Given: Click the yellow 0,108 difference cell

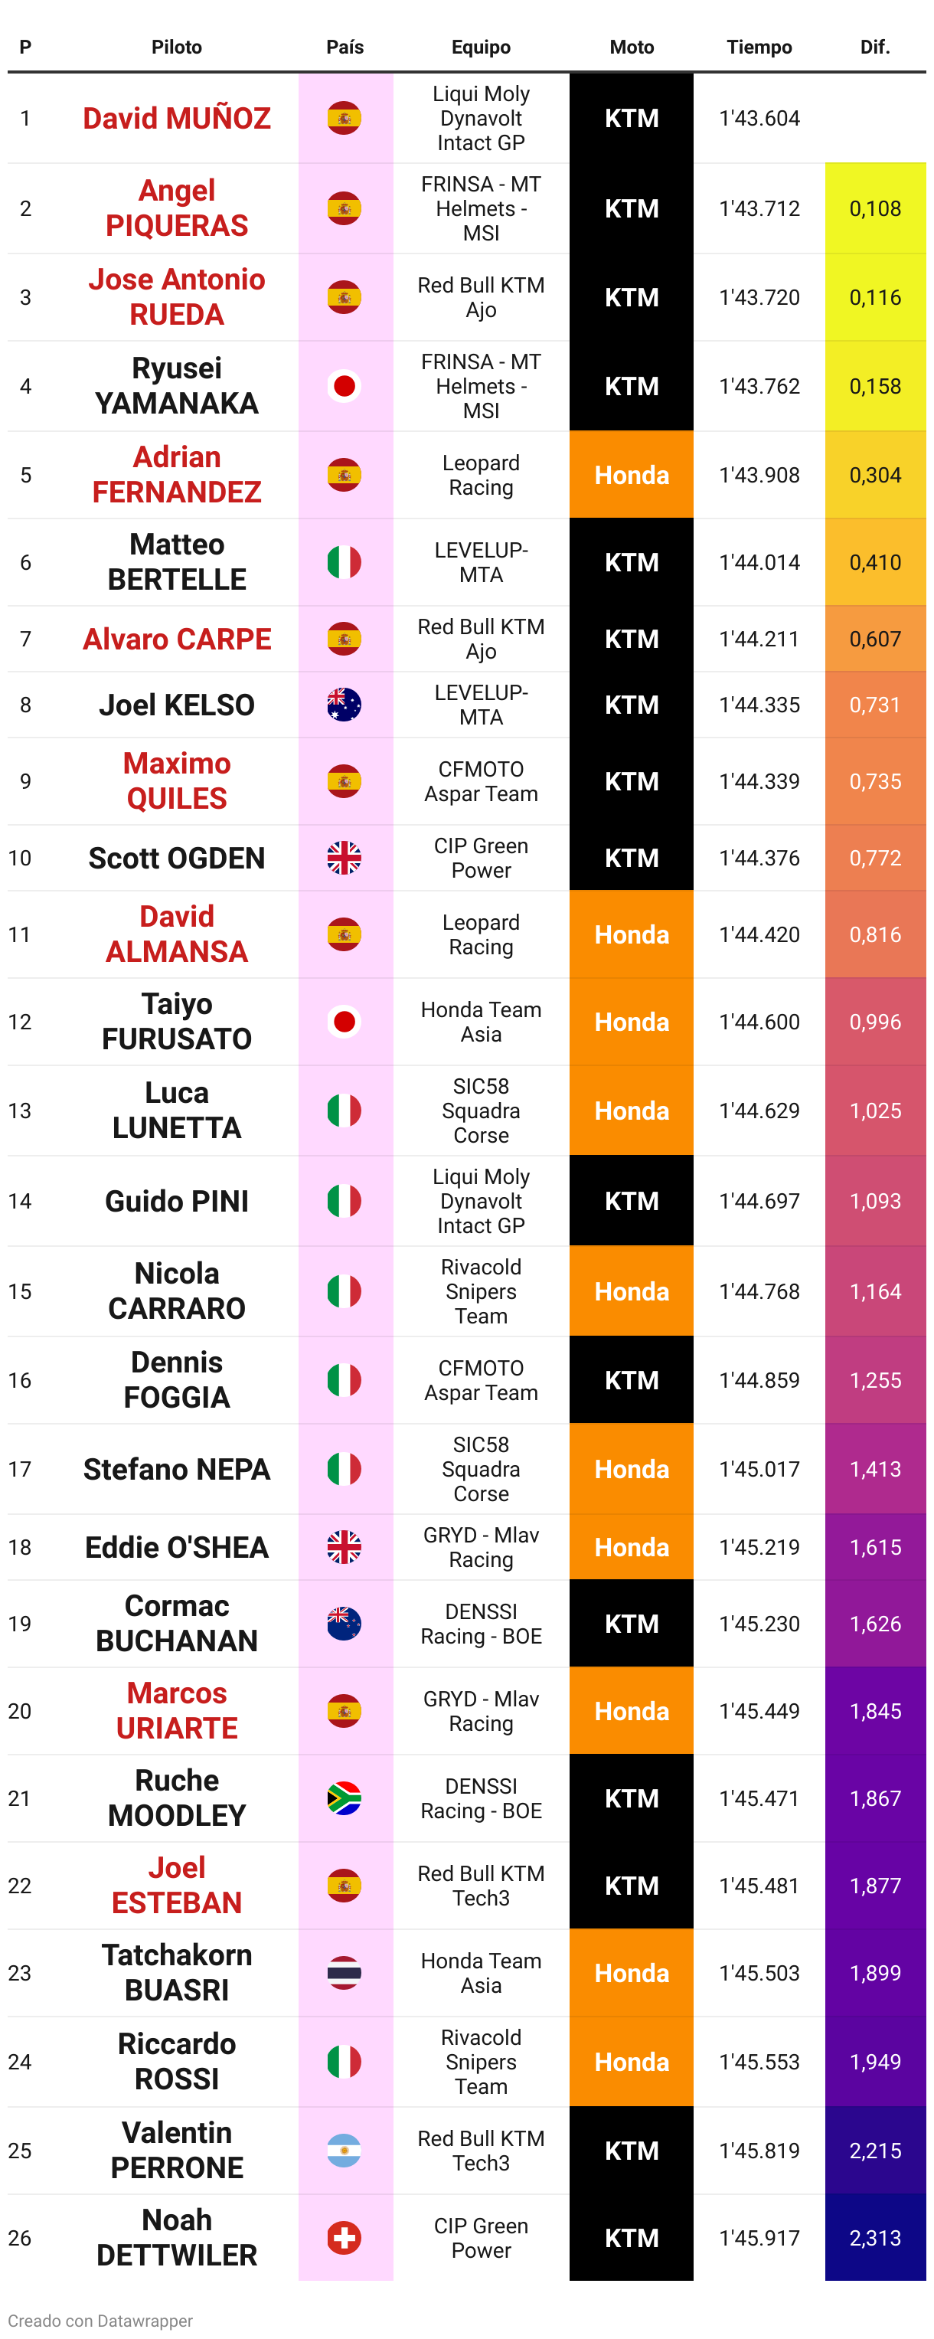Looking at the screenshot, I should [875, 208].
